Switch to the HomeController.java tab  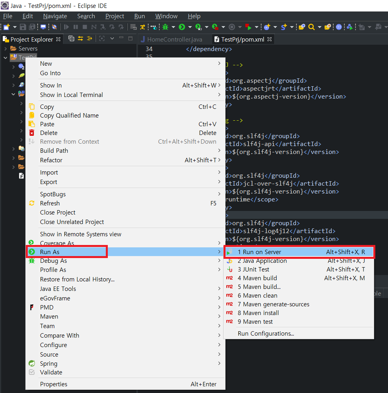(x=172, y=39)
